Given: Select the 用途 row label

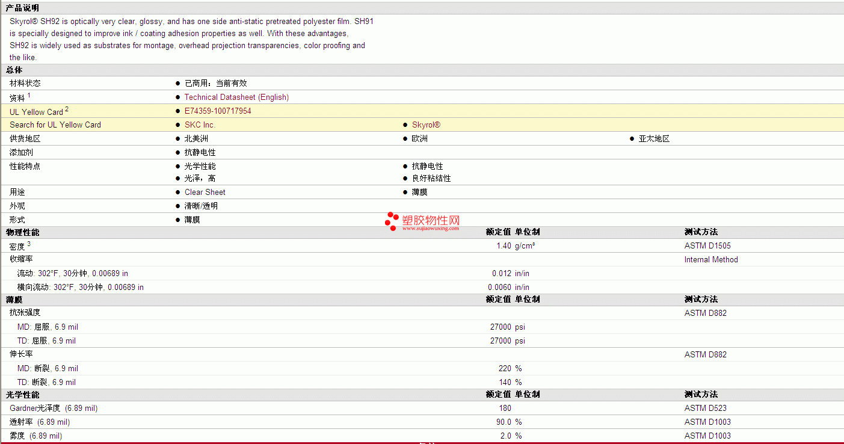Looking at the screenshot, I should pos(17,192).
